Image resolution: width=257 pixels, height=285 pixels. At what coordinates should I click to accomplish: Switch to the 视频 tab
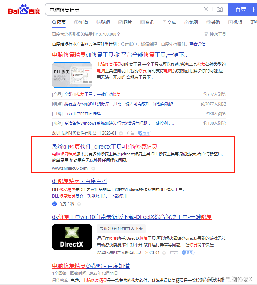tap(235, 22)
